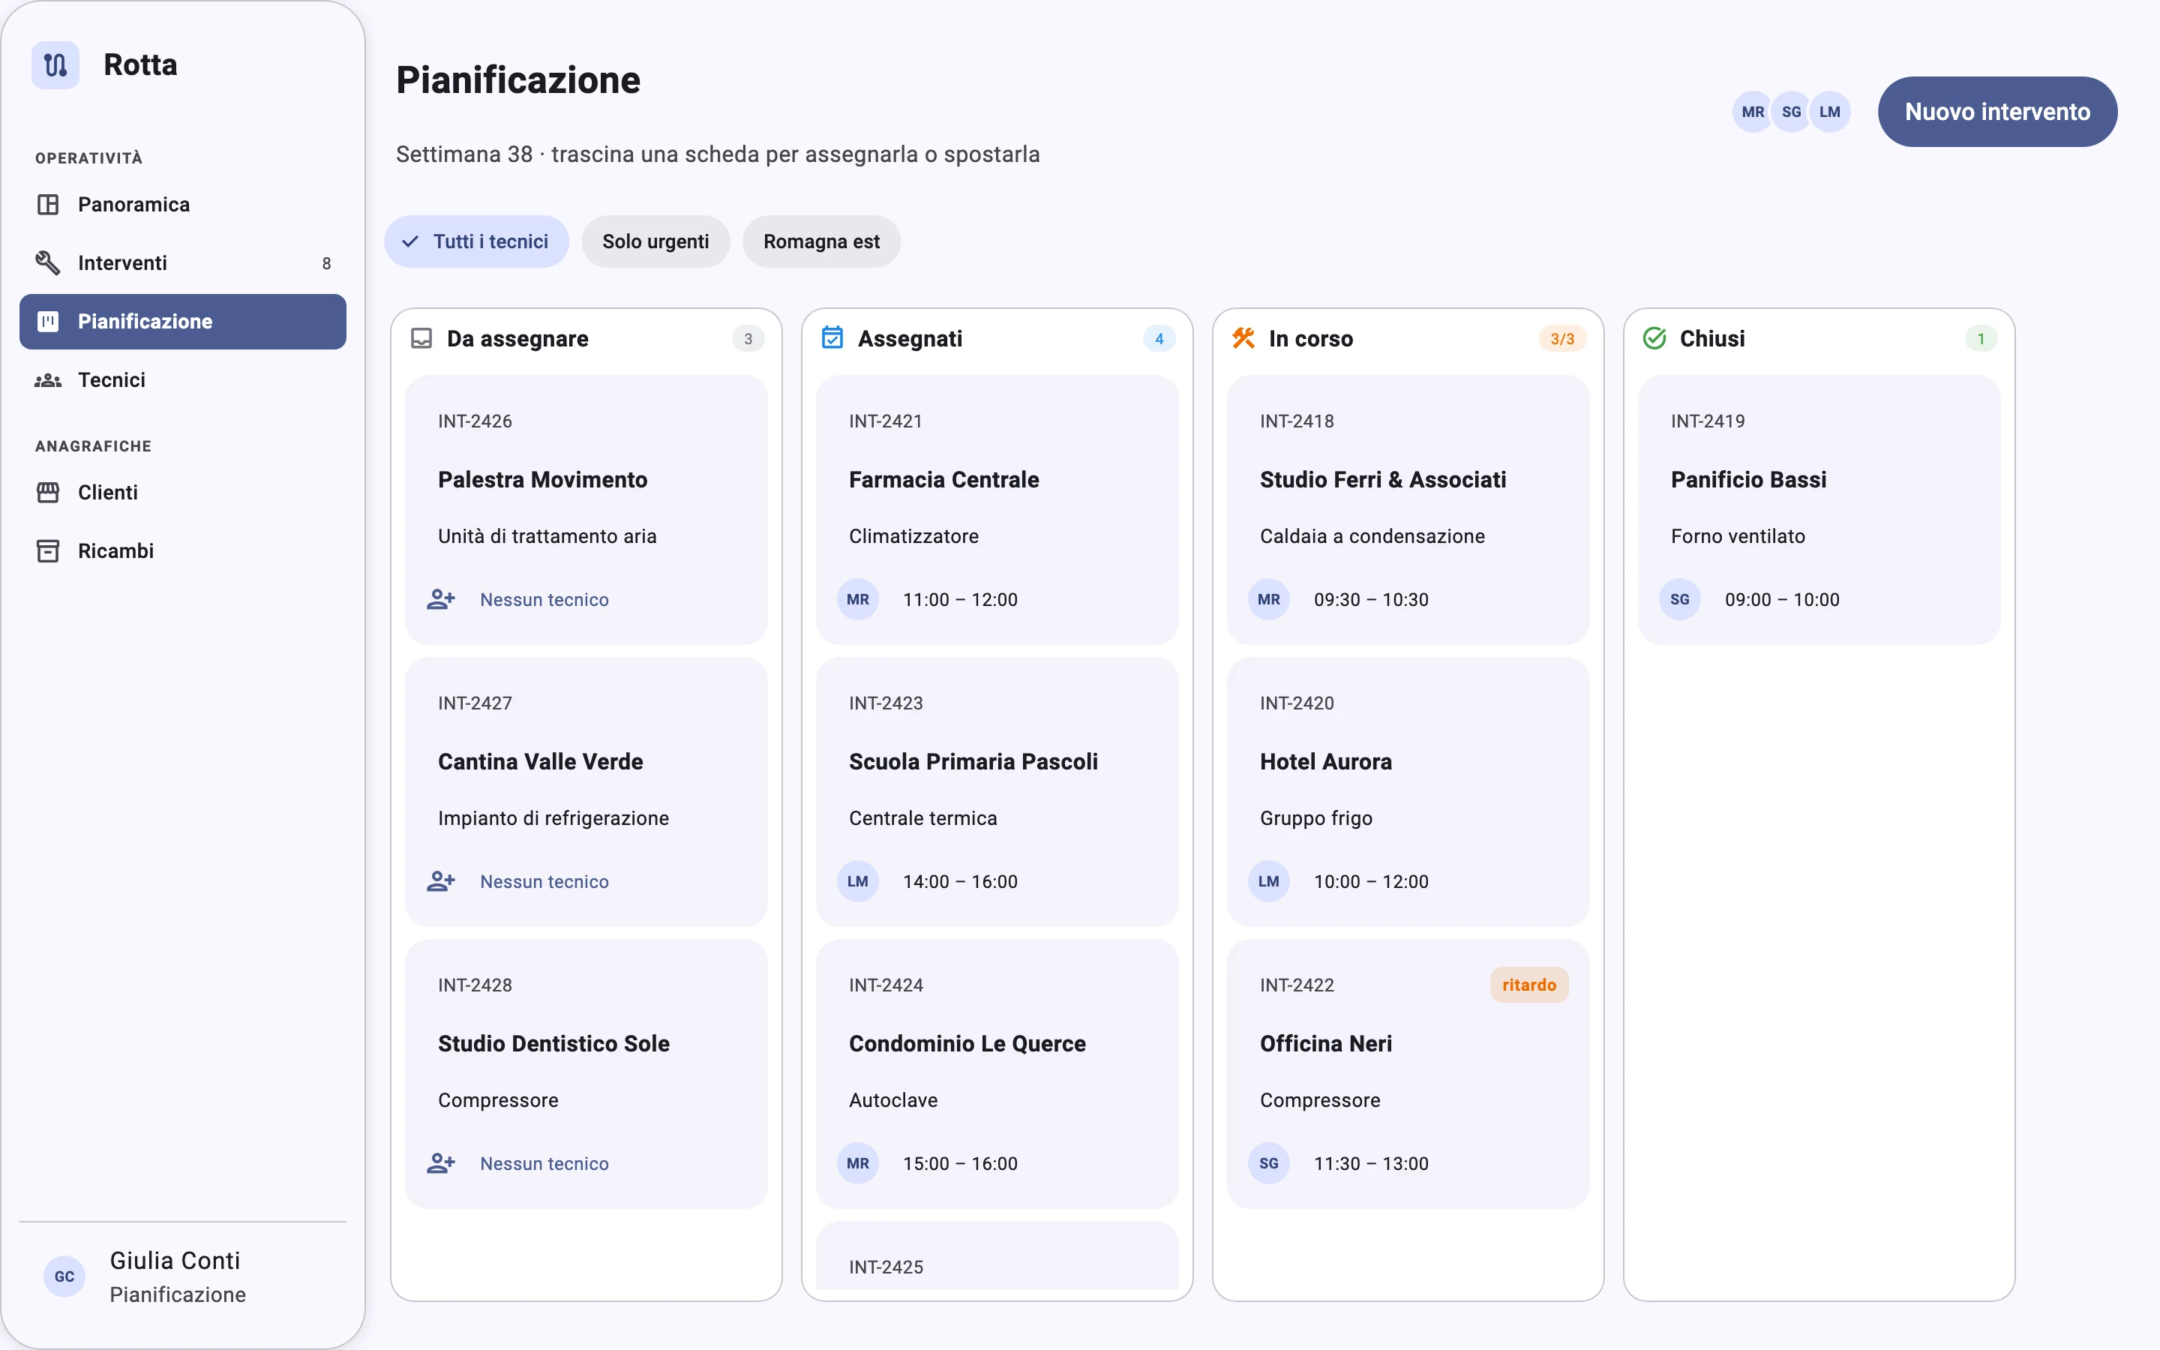Image resolution: width=2160 pixels, height=1350 pixels.
Task: Open the Panificio Bassi intervention card
Action: coord(1819,511)
